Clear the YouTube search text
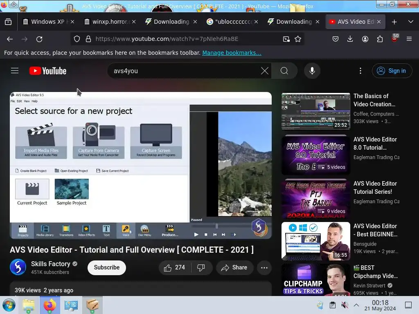 coord(265,71)
